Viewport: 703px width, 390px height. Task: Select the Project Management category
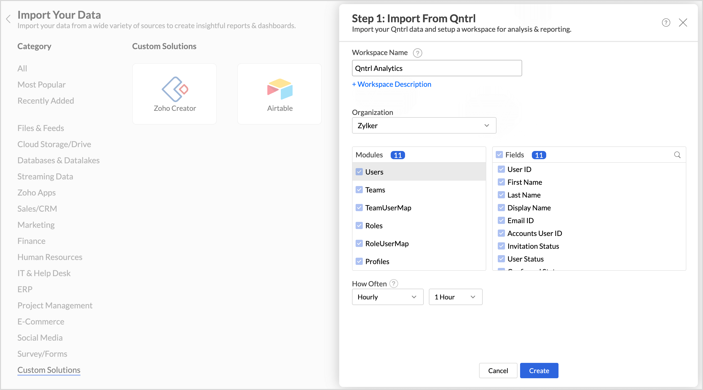click(x=55, y=305)
